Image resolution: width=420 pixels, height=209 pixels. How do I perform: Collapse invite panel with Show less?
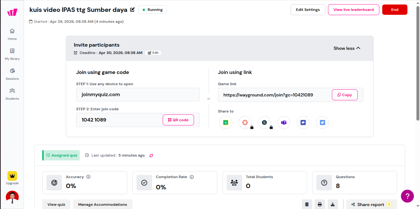(347, 48)
